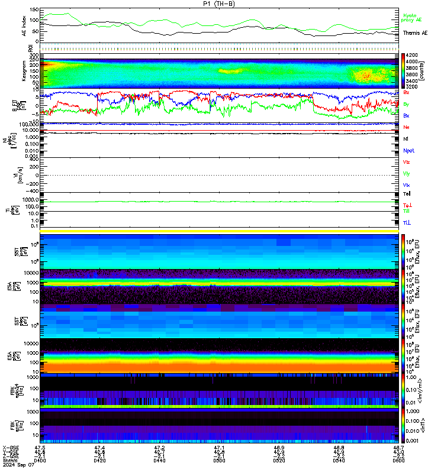This screenshot has width=444, height=473.
Task: Click the red "Bz" legend label
Action: [406, 93]
